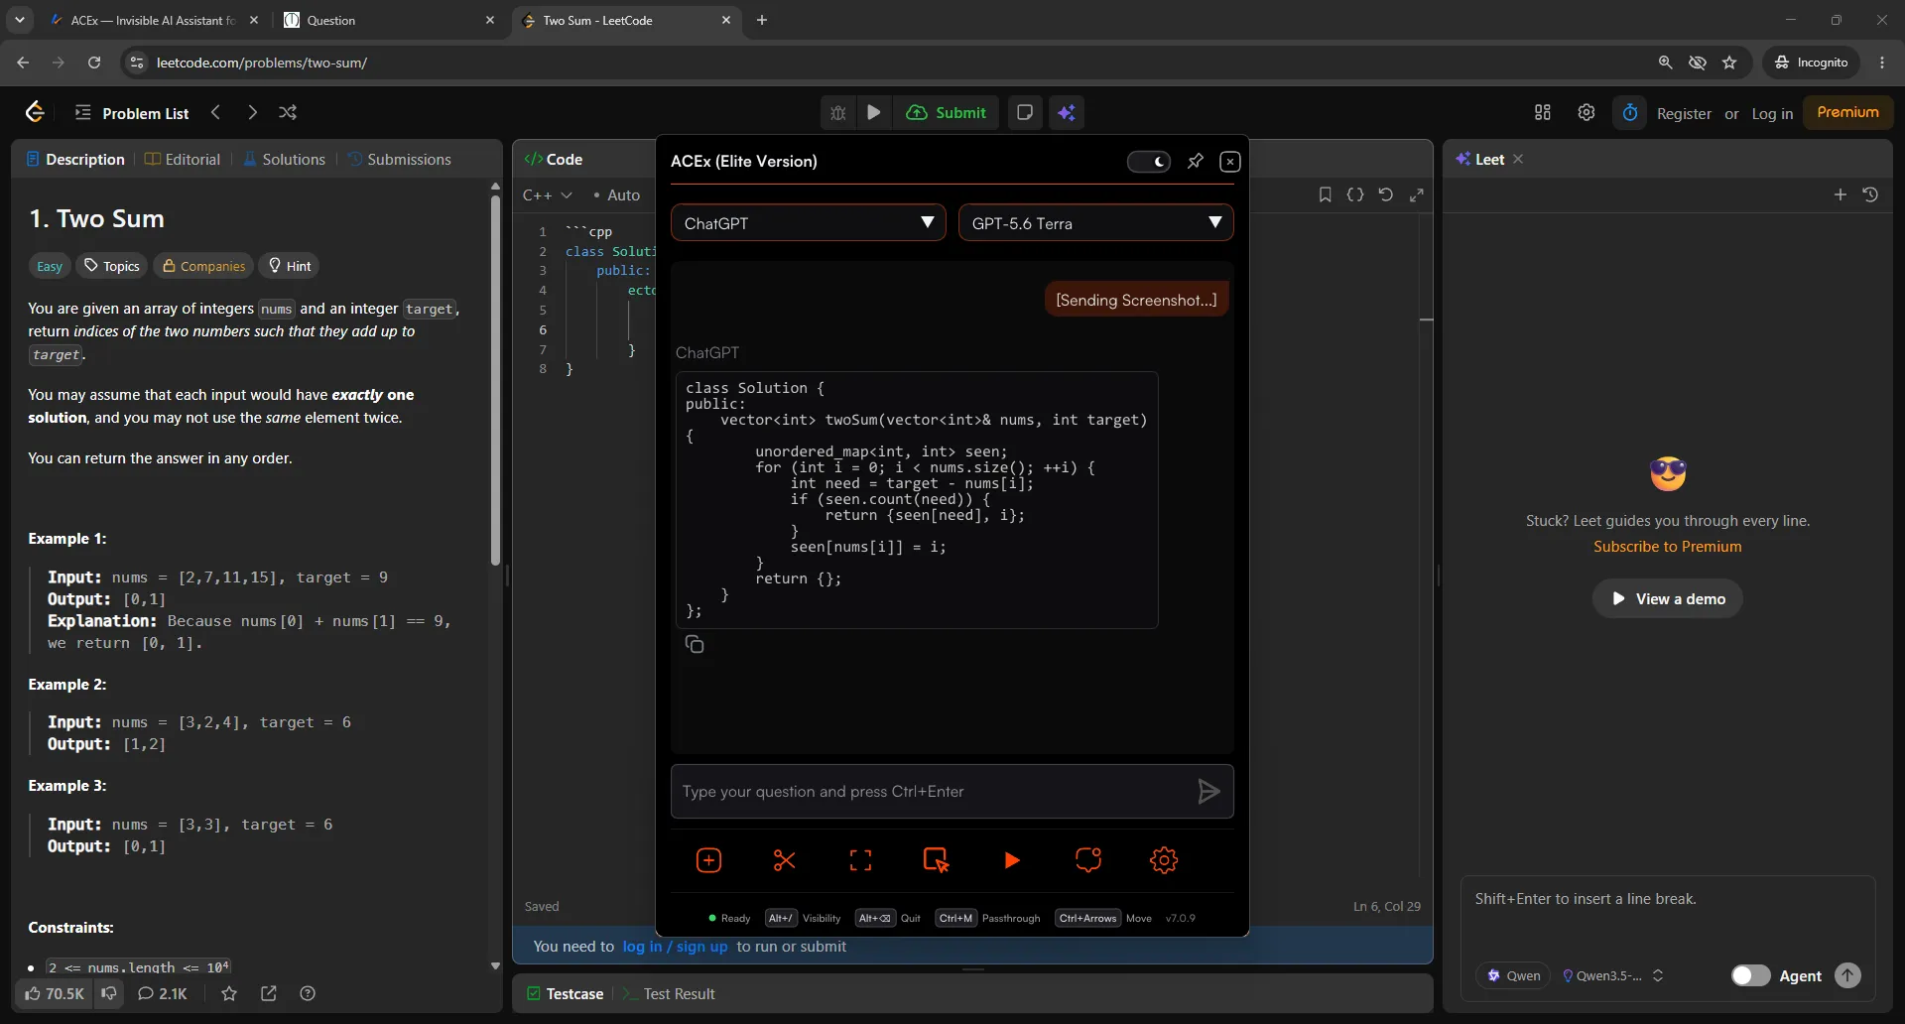Star the Two Sum problem as favorite
The image size is (1905, 1024).
pos(229,993)
